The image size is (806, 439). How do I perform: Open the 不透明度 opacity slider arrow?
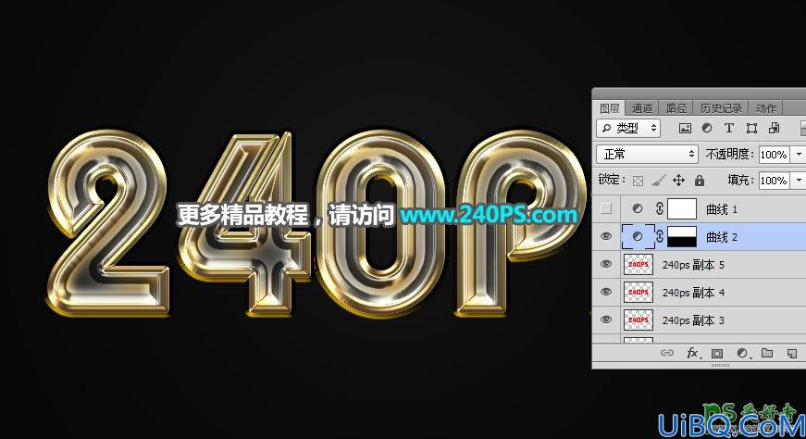[799, 154]
